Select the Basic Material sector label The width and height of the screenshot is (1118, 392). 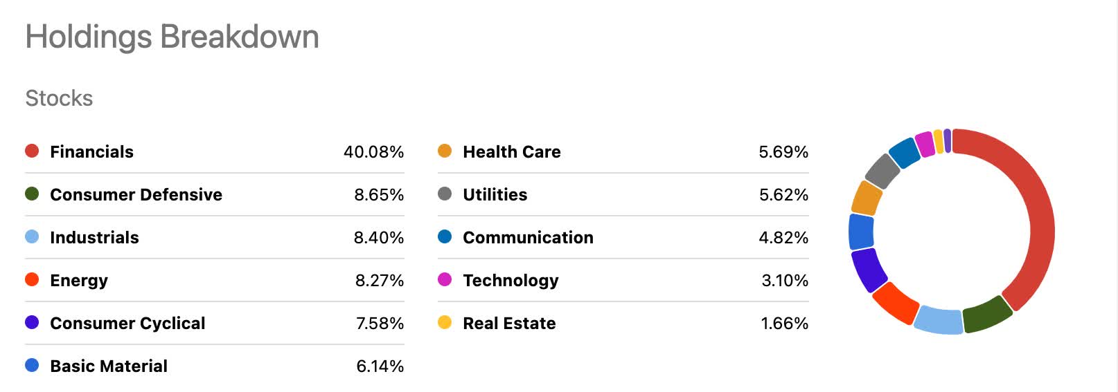(109, 366)
